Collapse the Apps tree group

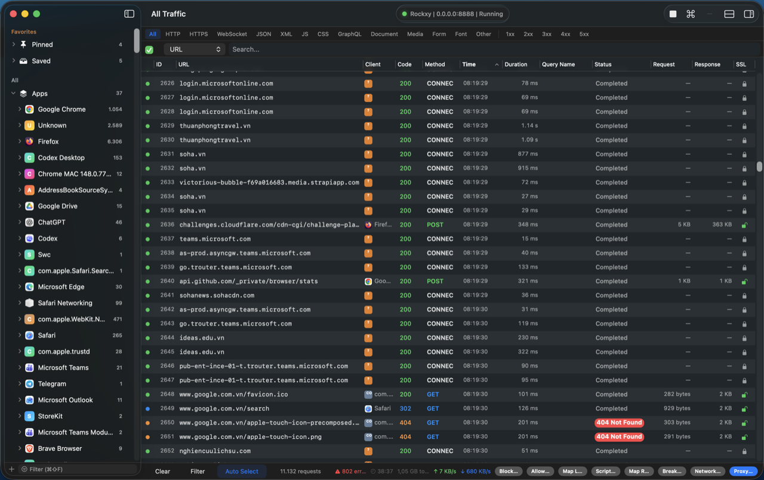tap(14, 93)
